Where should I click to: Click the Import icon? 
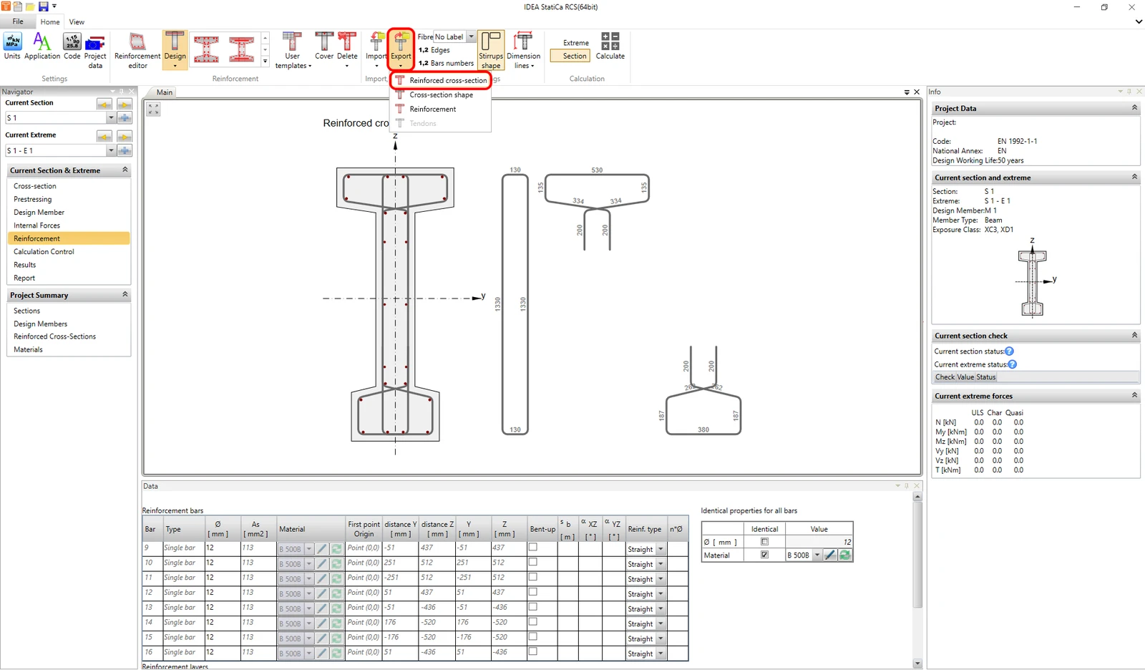click(376, 50)
